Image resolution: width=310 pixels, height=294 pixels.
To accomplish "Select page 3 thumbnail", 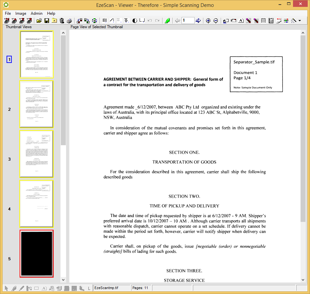I will pyautogui.click(x=36, y=154).
